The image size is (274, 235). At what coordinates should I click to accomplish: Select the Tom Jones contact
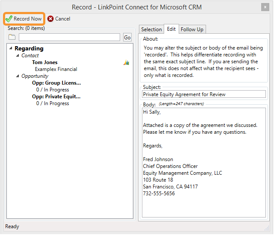click(45, 62)
